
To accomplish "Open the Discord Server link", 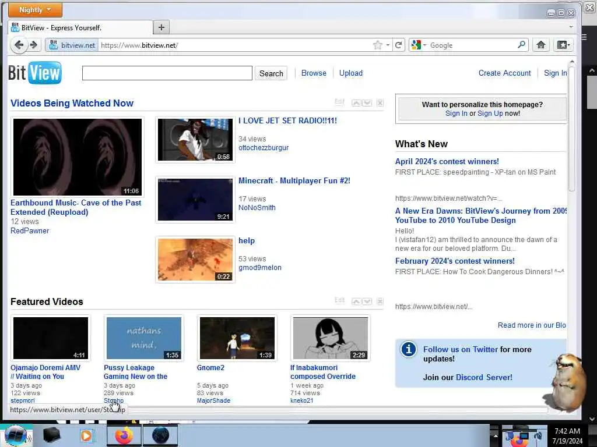I will 484,377.
